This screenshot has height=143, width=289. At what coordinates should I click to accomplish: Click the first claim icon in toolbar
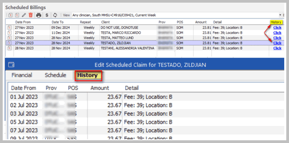pos(11,15)
